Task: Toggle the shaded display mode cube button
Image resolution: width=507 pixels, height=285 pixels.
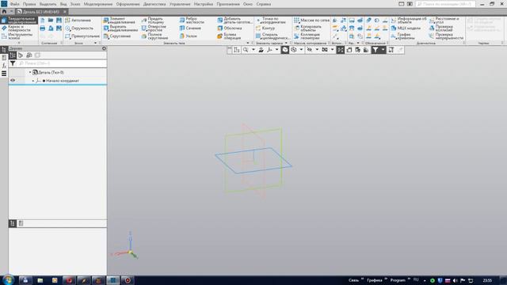Action: click(x=285, y=50)
